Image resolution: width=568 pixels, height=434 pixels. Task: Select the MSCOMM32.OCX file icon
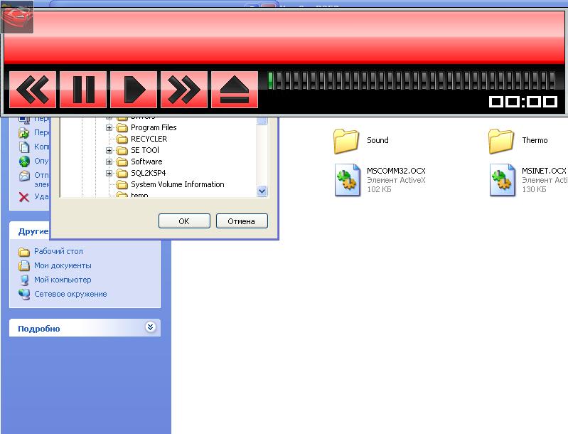(348, 180)
